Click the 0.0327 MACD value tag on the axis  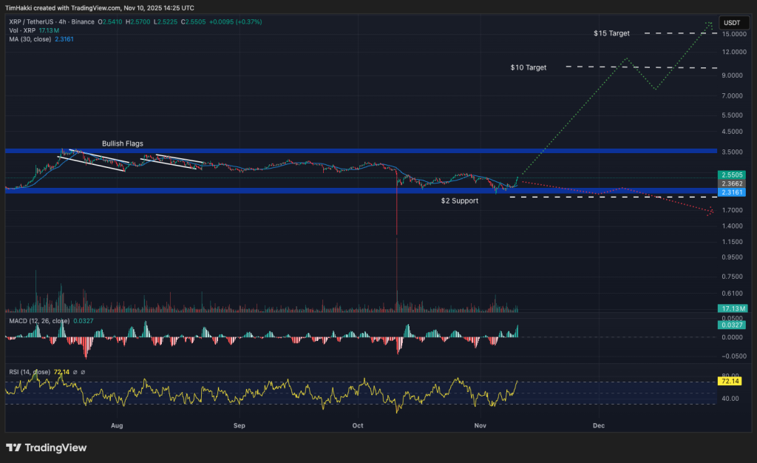point(733,324)
